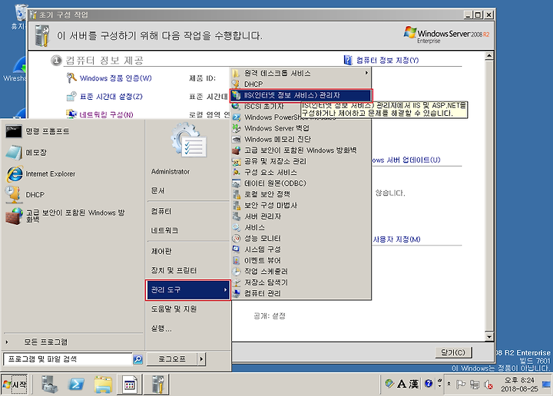Open IIS (인터넷 정보 서비스) 관리자 entry
This screenshot has width=553, height=396.
click(301, 95)
